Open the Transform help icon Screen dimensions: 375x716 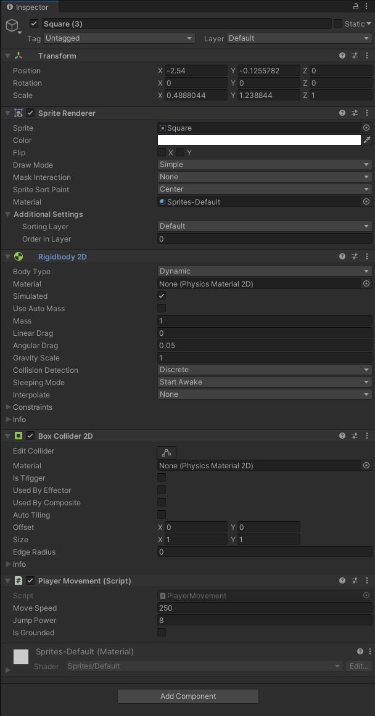point(342,55)
